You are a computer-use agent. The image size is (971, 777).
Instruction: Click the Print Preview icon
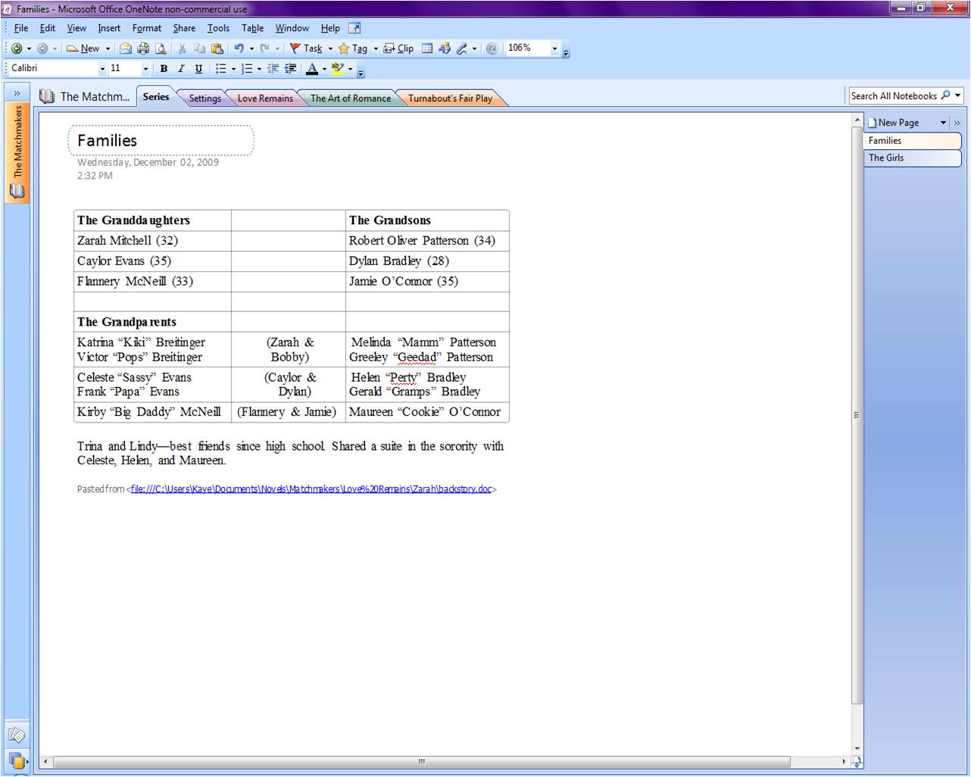pos(161,48)
